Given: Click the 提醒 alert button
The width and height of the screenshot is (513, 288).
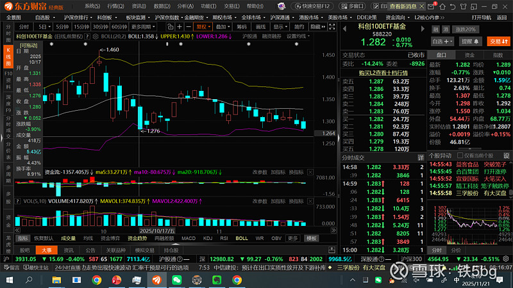Looking at the screenshot, I should pyautogui.click(x=470, y=42).
